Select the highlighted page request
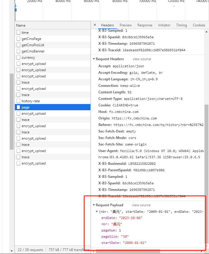The width and height of the screenshot is (209, 254). (x=53, y=107)
